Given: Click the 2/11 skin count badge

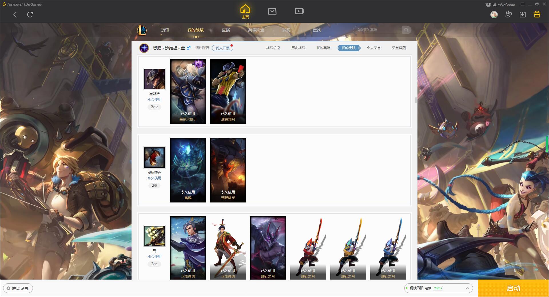Looking at the screenshot, I should pos(154,264).
